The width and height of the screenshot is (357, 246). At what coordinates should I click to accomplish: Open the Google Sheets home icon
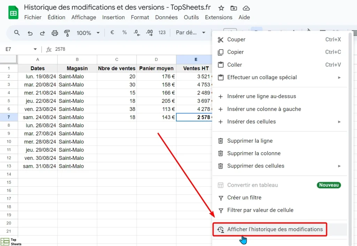click(x=13, y=13)
